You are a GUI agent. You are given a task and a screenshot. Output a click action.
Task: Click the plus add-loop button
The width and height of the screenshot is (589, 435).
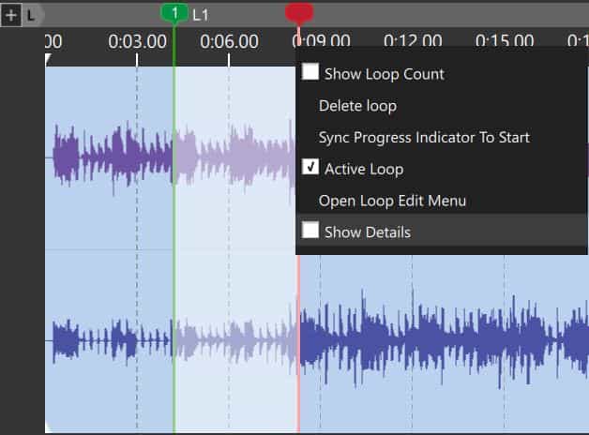click(11, 15)
